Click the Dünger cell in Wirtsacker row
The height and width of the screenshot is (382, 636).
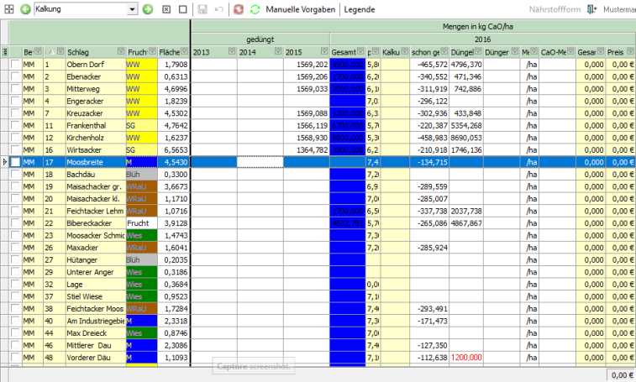pos(502,149)
